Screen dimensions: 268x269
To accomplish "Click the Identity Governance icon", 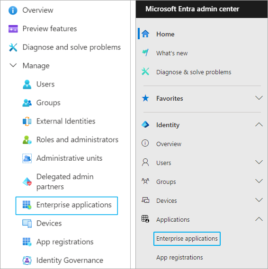I will coord(27,260).
